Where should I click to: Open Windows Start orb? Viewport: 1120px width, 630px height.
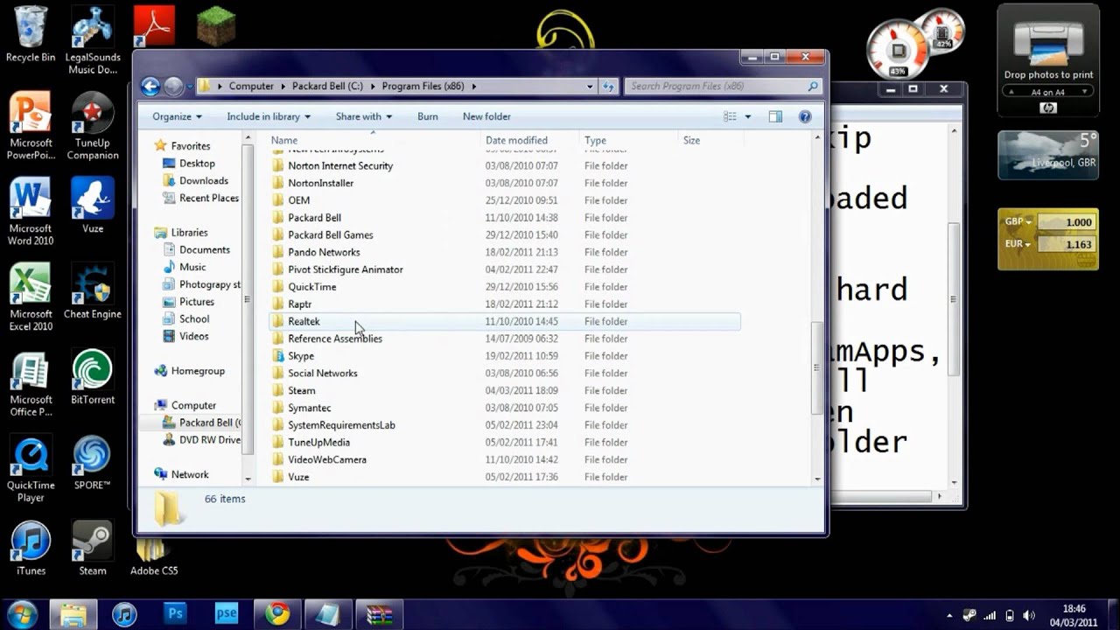[22, 613]
